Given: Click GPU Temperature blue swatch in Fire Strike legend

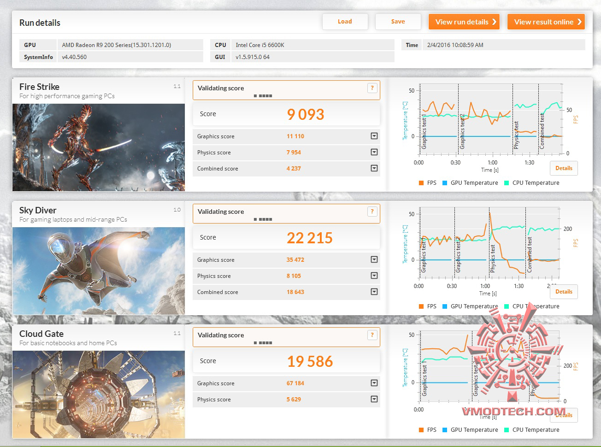Looking at the screenshot, I should [x=445, y=183].
